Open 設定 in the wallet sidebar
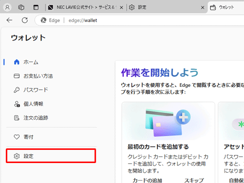The width and height of the screenshot is (244, 183). coord(51,156)
